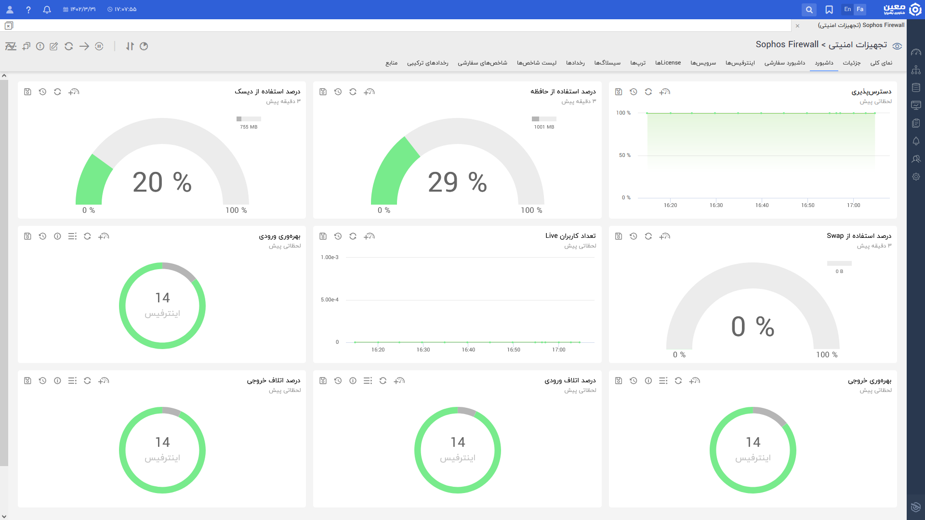Viewport: 925px width, 520px height.
Task: Open history of Live users widget
Action: (x=338, y=236)
